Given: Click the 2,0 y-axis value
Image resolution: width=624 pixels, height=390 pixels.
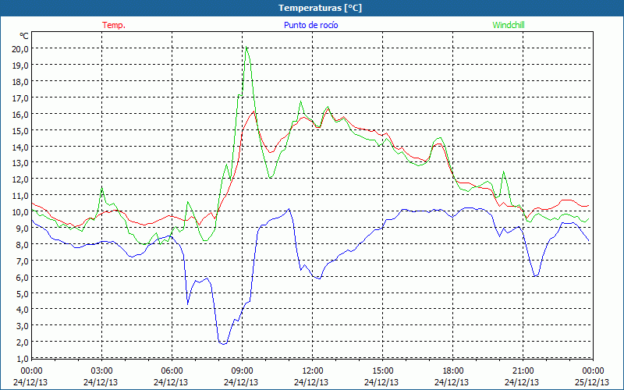Looking at the screenshot, I should 23,342.
